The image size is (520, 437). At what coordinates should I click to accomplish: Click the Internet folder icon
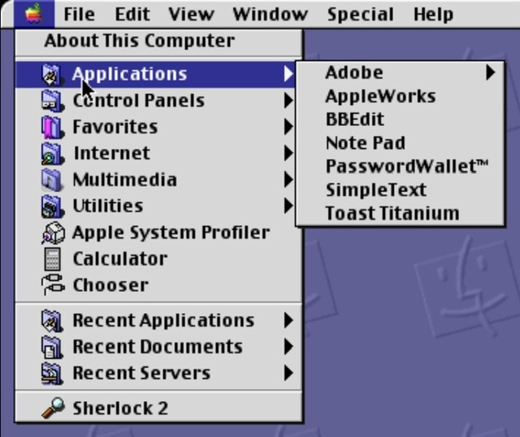[52, 154]
